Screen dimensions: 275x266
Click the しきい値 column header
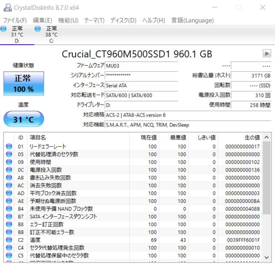coord(203,138)
